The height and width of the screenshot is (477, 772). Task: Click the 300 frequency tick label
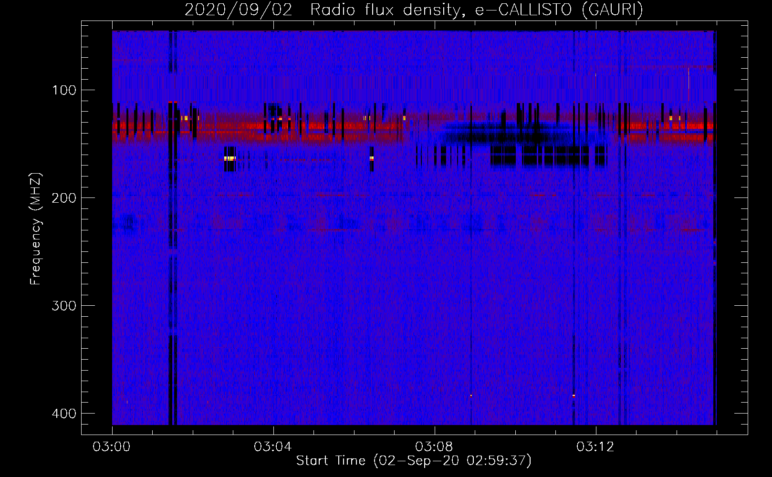64,306
